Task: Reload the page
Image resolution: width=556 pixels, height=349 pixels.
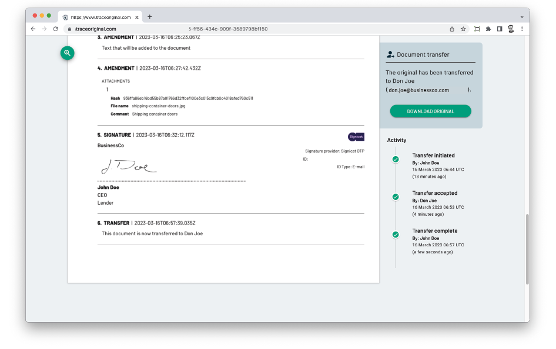Action: tap(56, 29)
